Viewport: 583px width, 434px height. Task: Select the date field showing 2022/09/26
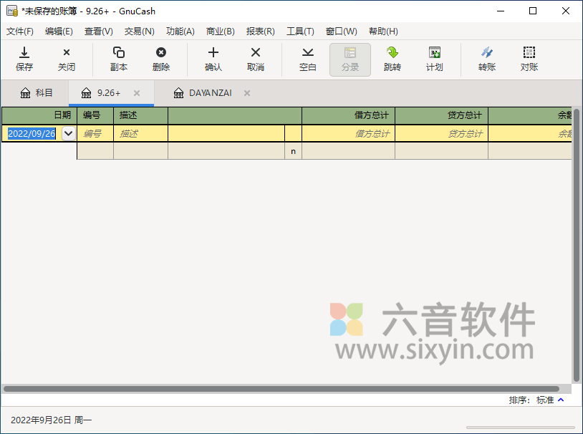tap(32, 133)
